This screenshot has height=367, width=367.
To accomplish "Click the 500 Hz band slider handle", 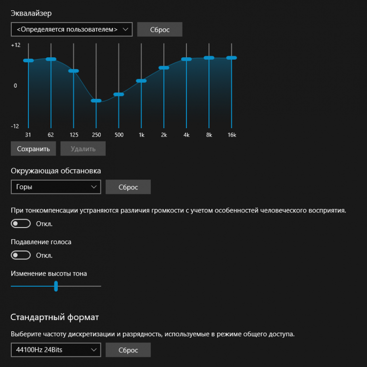I will pyautogui.click(x=119, y=94).
